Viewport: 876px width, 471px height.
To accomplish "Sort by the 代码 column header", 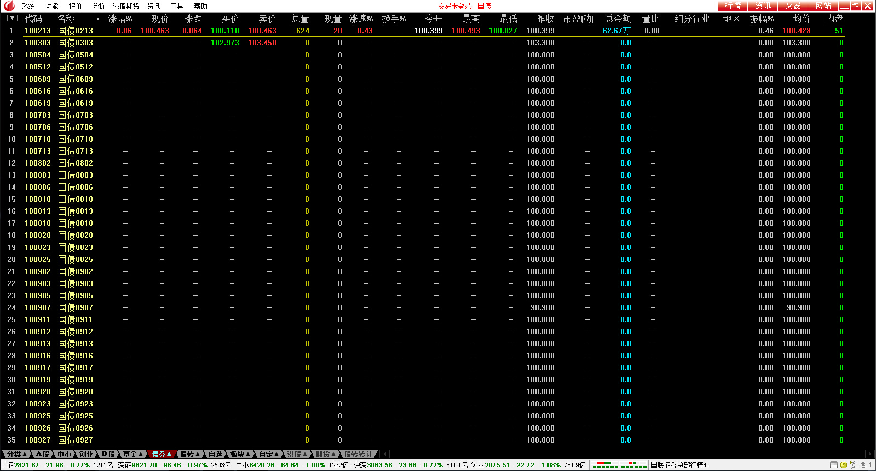I will coord(33,19).
